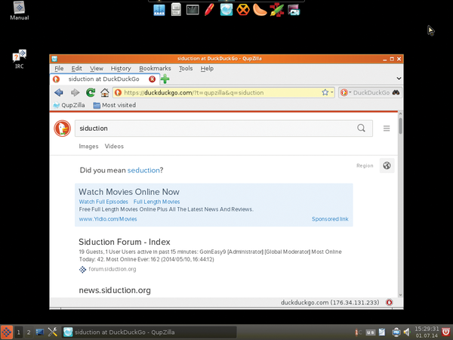Click the volume speaker icon in the system tray
Image resolution: width=453 pixels, height=340 pixels.
[x=407, y=332]
